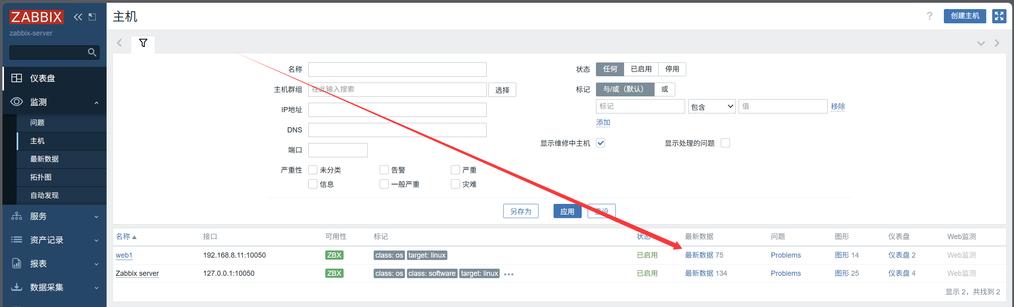Click the filter funnel tab icon
Screen dimensions: 1014x307
tap(143, 43)
